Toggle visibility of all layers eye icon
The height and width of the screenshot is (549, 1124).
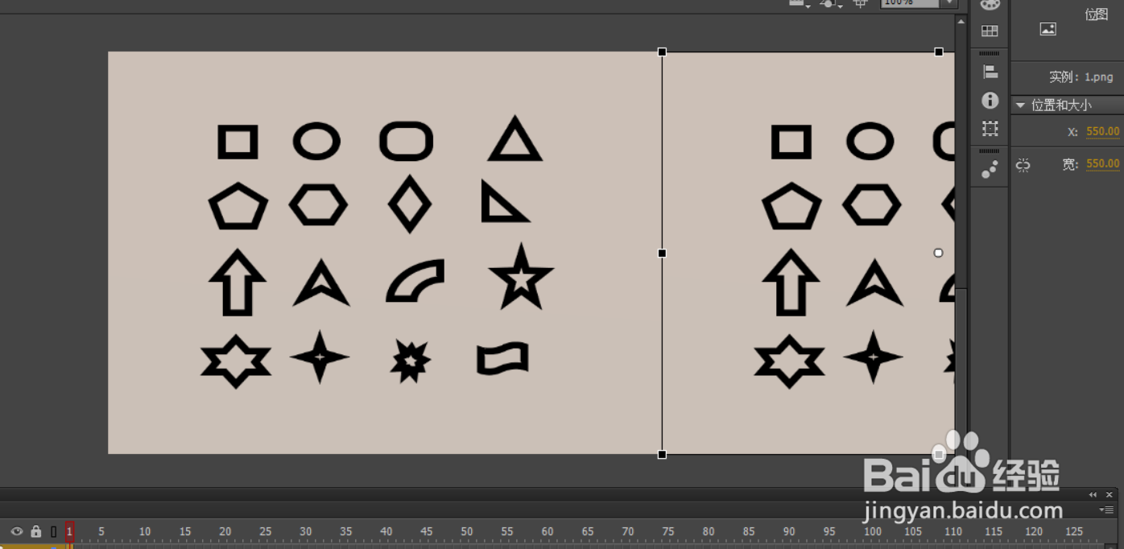coord(16,531)
